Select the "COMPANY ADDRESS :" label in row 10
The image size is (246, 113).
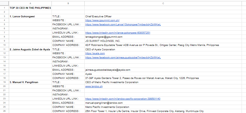(68, 45)
